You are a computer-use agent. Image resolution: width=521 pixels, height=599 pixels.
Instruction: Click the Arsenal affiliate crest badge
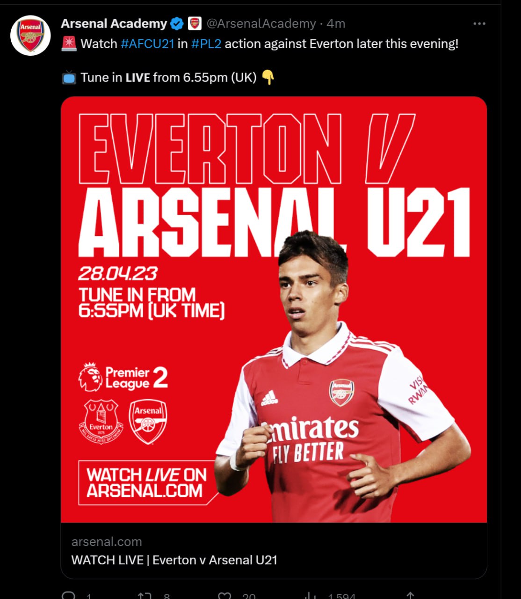(x=195, y=23)
